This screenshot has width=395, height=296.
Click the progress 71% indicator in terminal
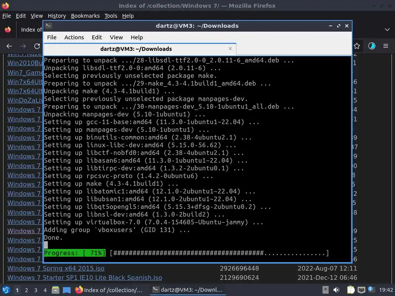tap(75, 253)
